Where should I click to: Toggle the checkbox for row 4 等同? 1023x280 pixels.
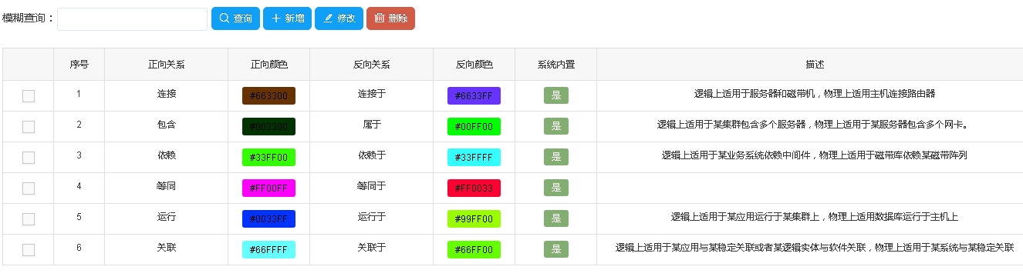[x=29, y=188]
